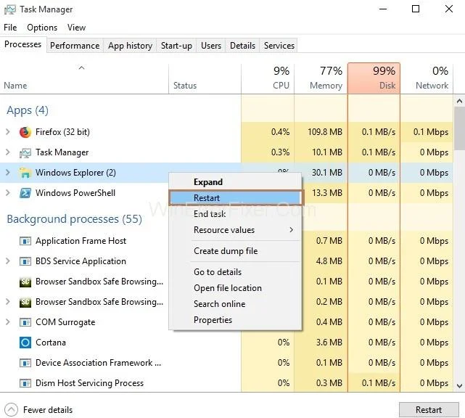Choose Restart in the context menu

[236, 198]
